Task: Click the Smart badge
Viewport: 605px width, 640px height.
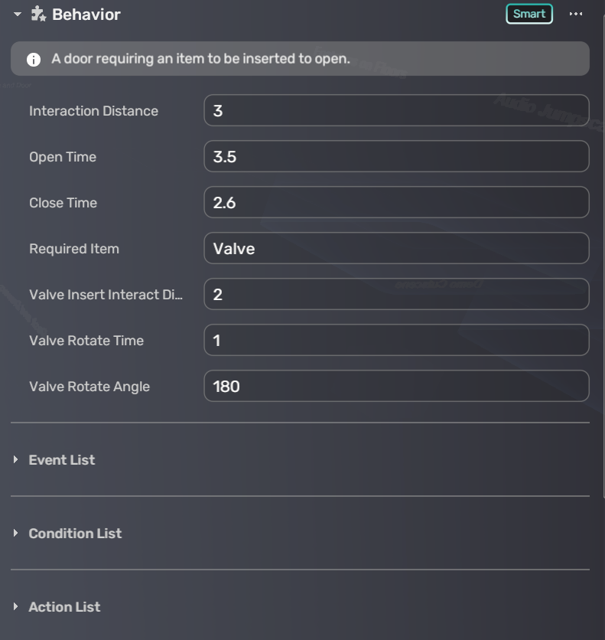Action: pos(529,14)
